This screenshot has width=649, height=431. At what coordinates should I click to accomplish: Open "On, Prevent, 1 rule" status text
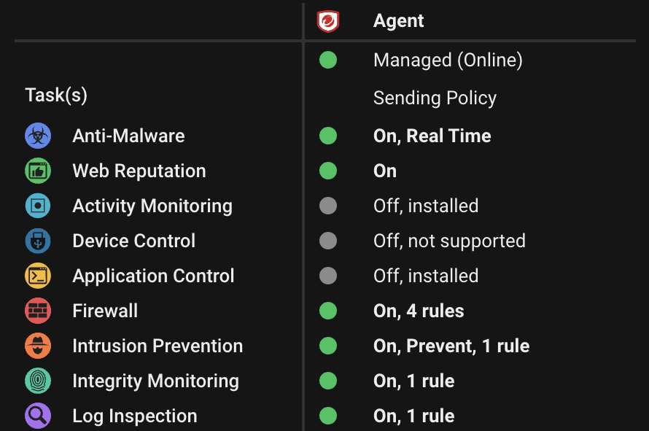451,346
